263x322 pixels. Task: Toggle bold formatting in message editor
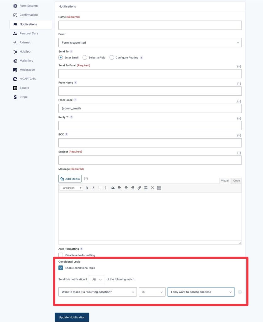(x=87, y=188)
